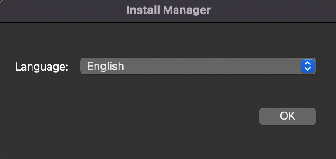
Task: Click the empty middle of the language field
Action: point(212,66)
